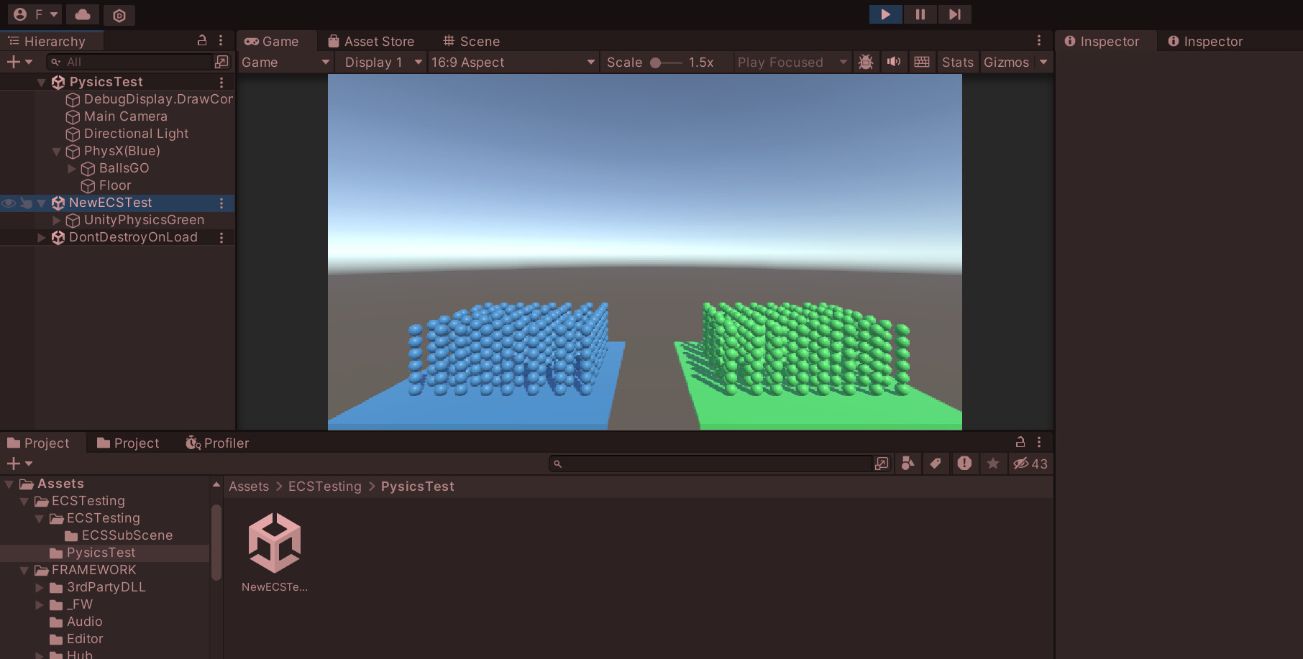
Task: Step forward one frame
Action: 955,14
